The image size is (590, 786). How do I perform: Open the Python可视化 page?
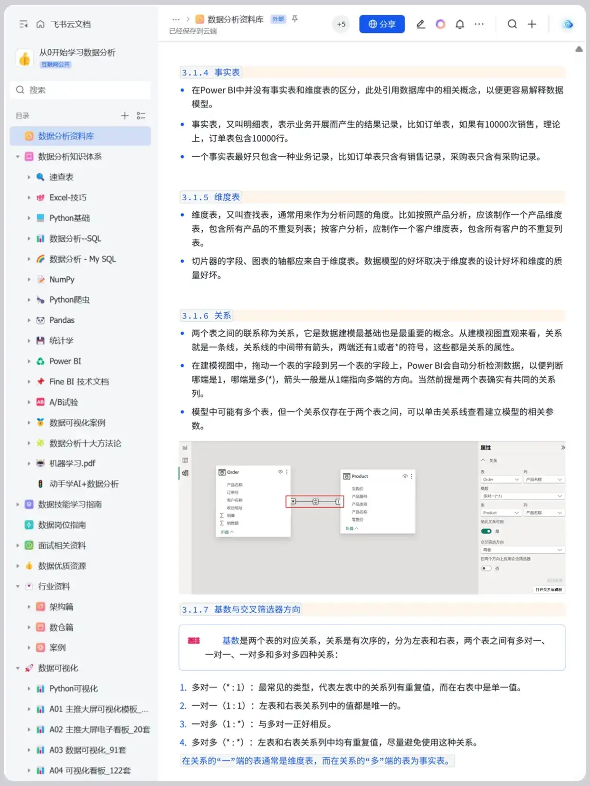coord(74,688)
